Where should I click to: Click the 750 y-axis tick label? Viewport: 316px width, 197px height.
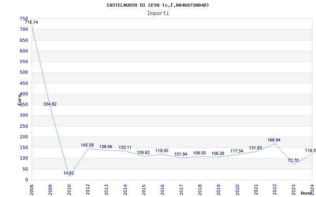pyautogui.click(x=24, y=19)
